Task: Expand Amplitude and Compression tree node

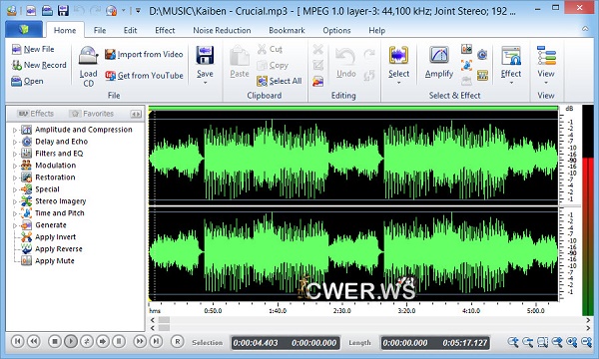Action: click(15, 130)
